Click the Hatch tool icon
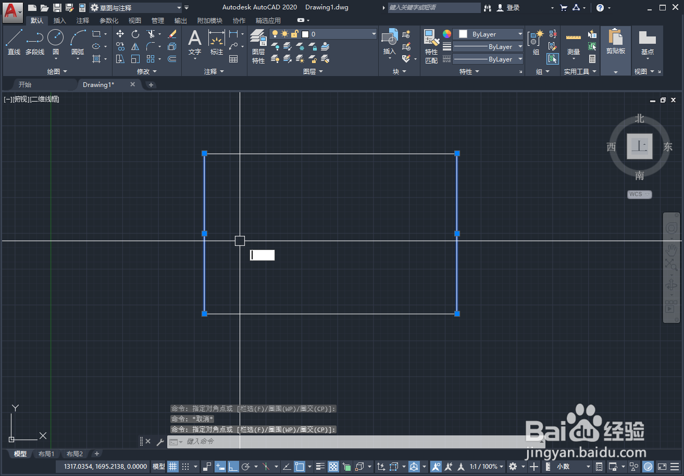Screen dimensions: 684x476 (96, 59)
